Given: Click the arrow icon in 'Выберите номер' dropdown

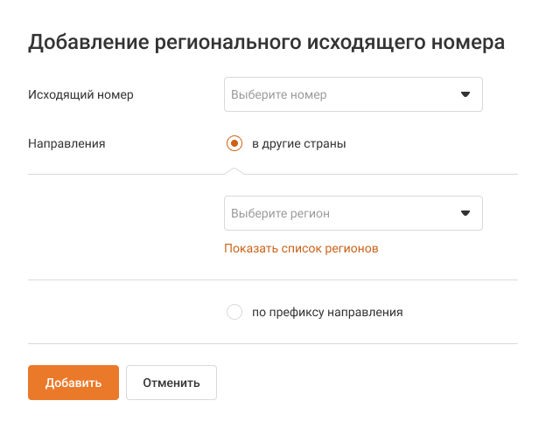Looking at the screenshot, I should click(465, 94).
